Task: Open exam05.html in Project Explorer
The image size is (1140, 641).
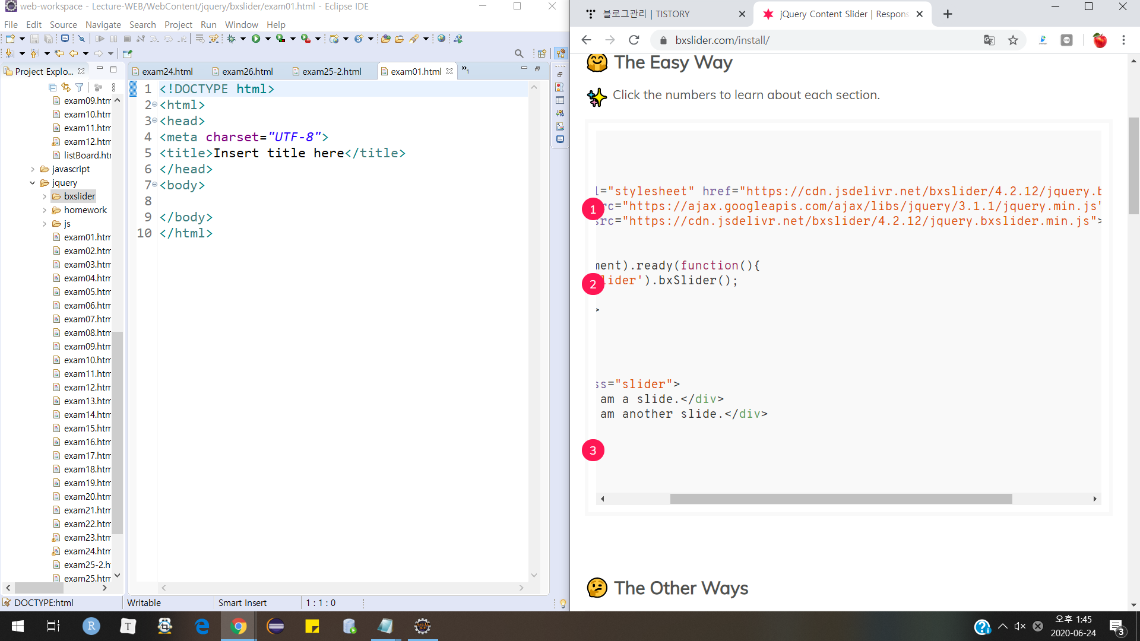Action: (87, 291)
